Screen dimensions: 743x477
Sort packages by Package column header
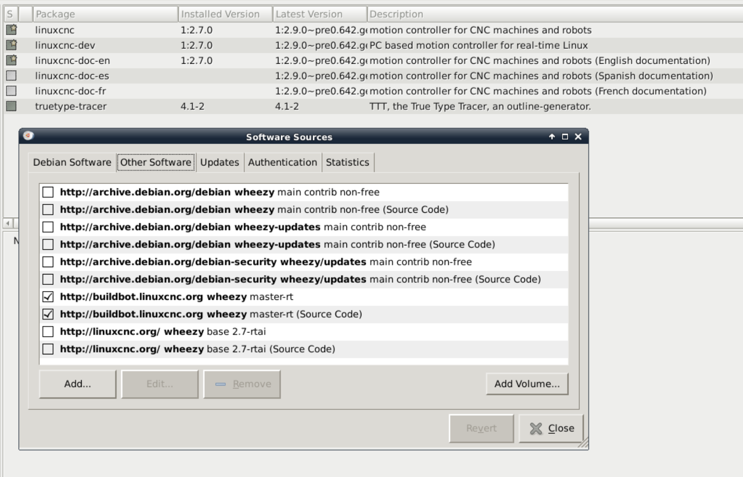click(x=105, y=14)
